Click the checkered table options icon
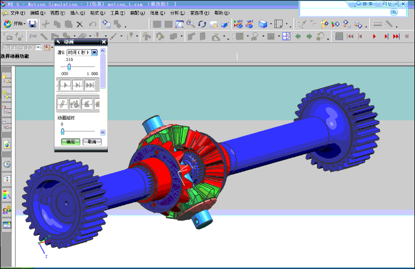Viewport: 415px width, 269px height. [286, 36]
